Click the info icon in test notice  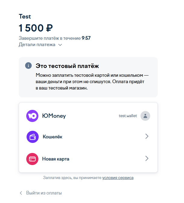pyautogui.click(x=28, y=66)
